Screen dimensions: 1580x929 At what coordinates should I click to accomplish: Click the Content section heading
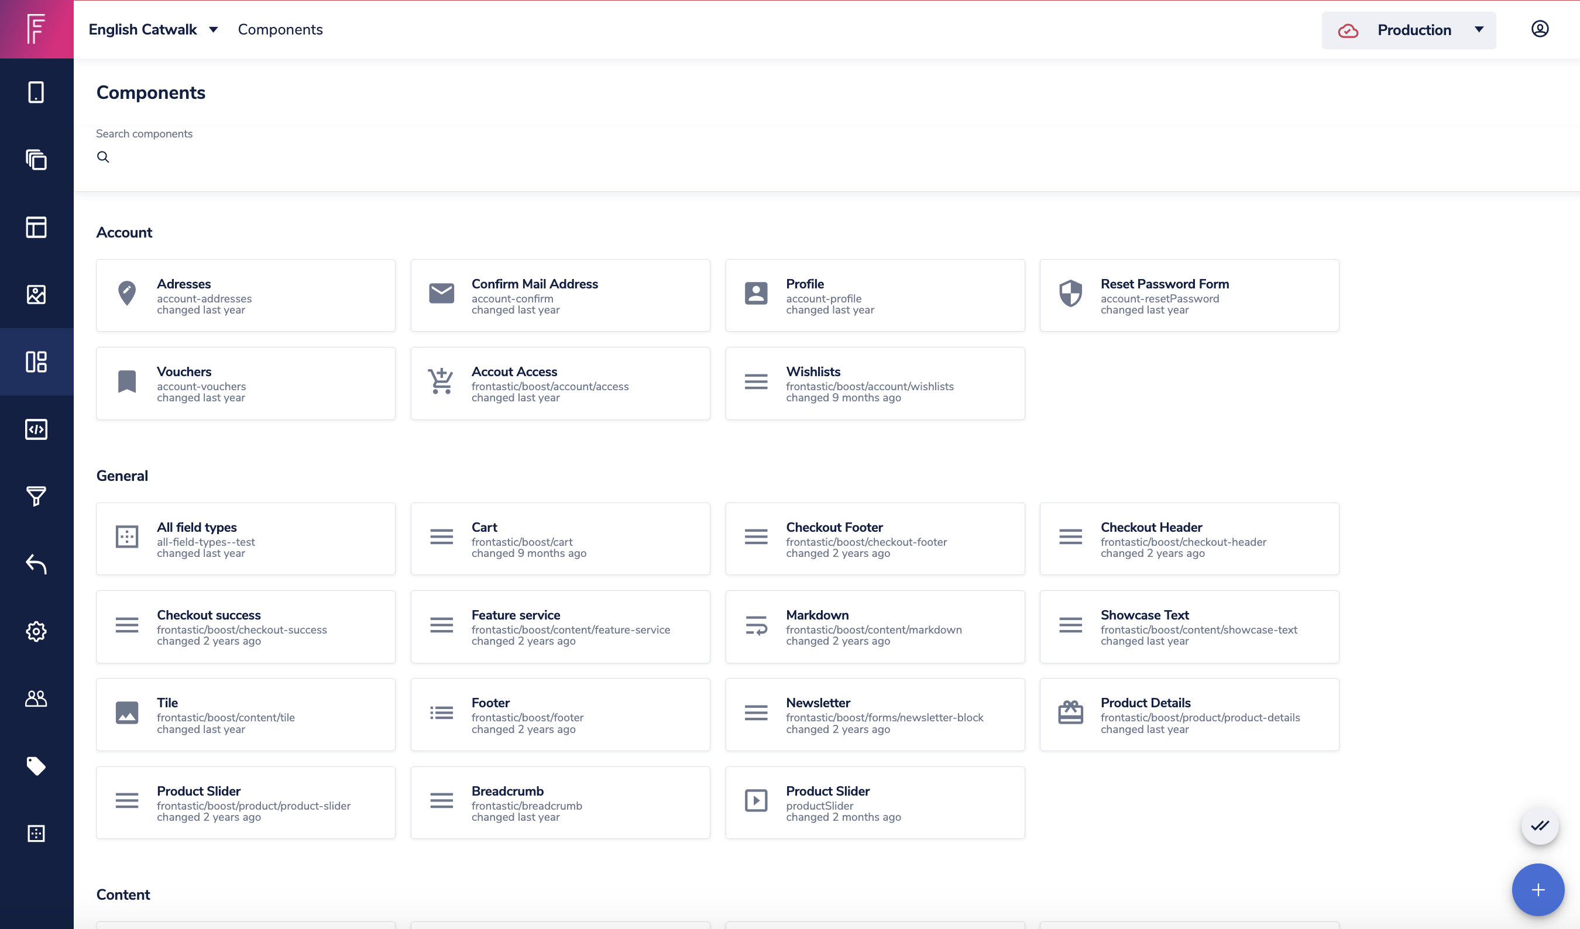(123, 894)
